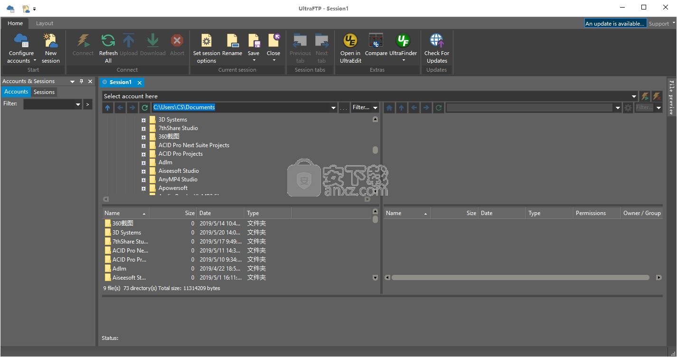Click Check For Updates

[x=437, y=48]
